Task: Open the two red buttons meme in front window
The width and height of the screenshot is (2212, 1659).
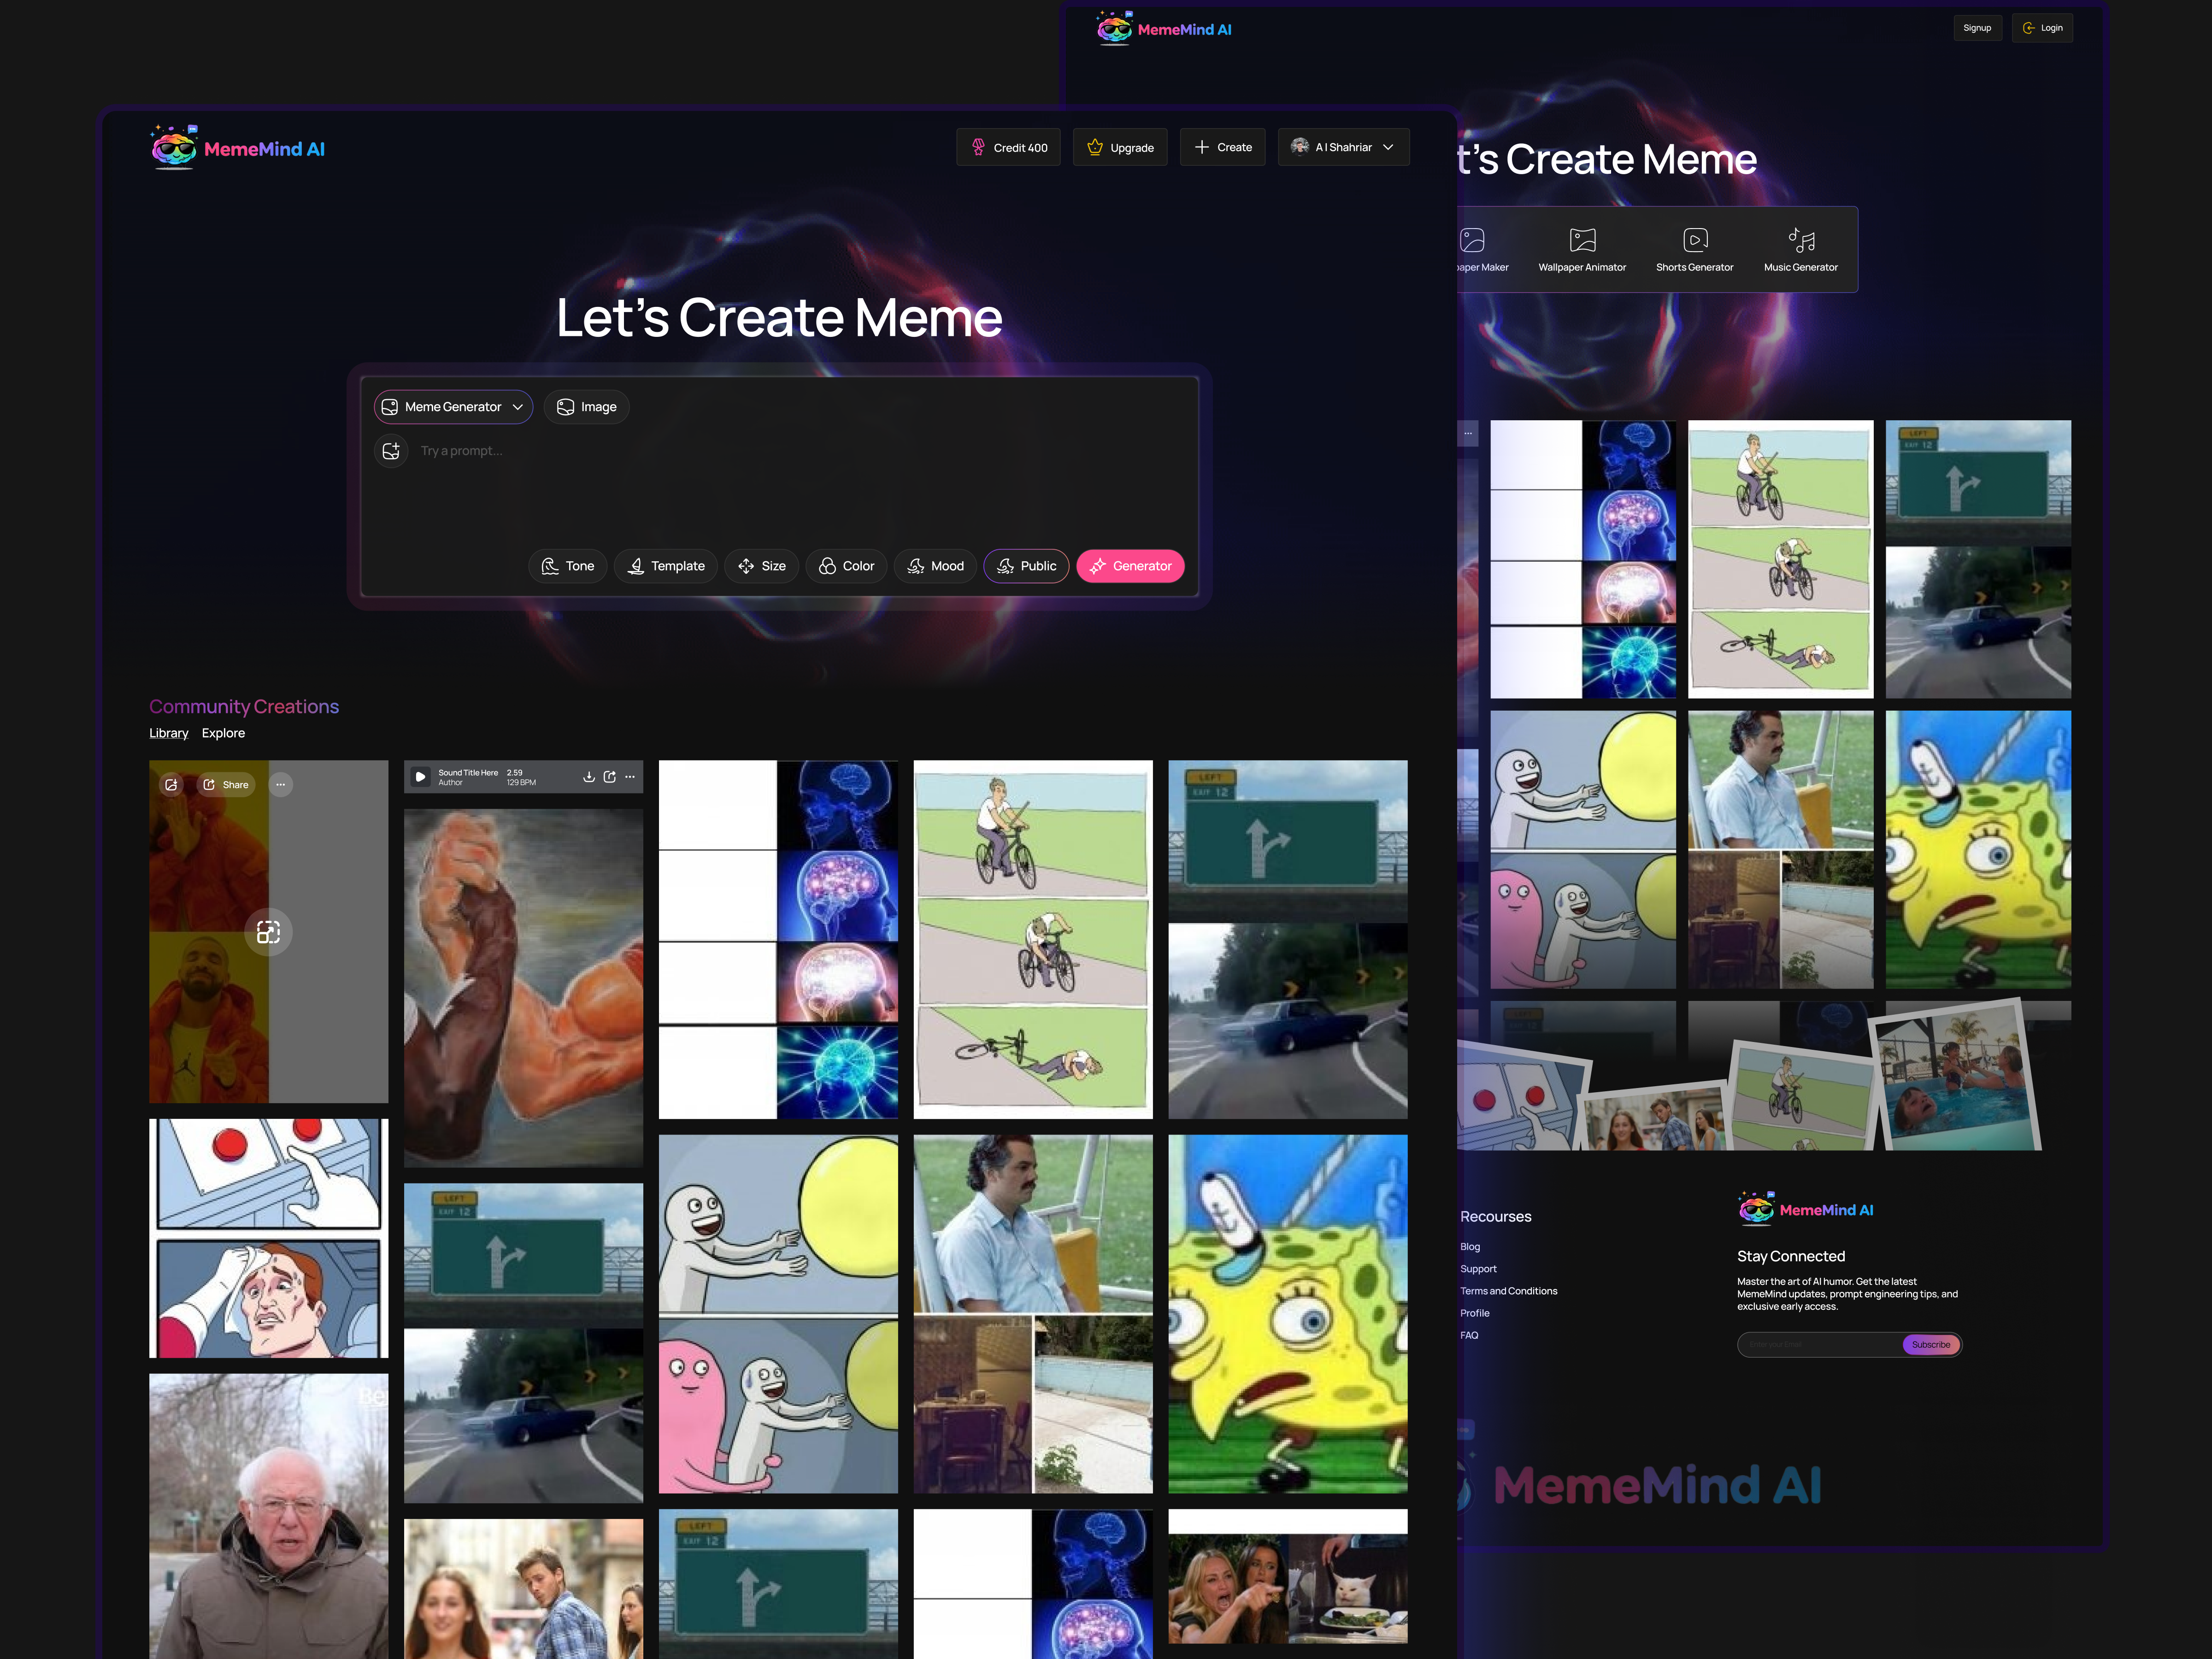Action: click(268, 1238)
